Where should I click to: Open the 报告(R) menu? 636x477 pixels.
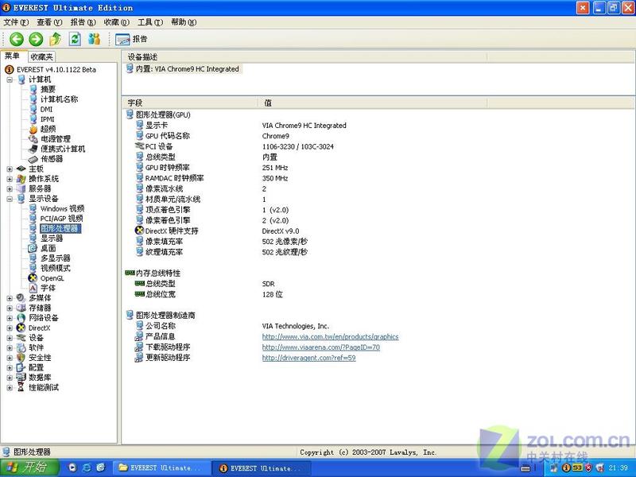pos(83,22)
